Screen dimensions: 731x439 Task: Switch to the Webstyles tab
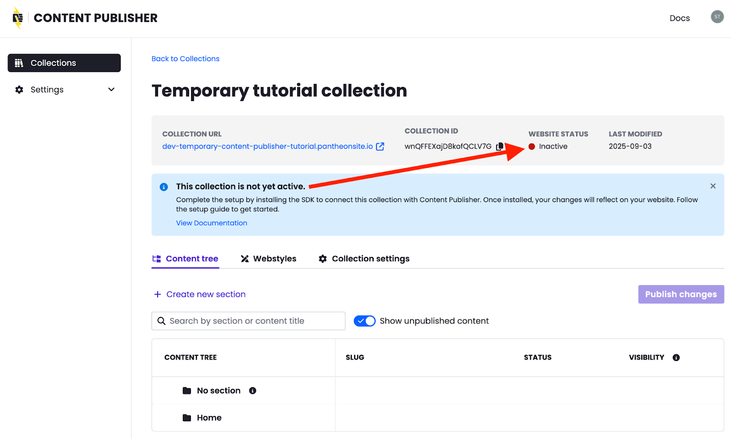pos(269,259)
